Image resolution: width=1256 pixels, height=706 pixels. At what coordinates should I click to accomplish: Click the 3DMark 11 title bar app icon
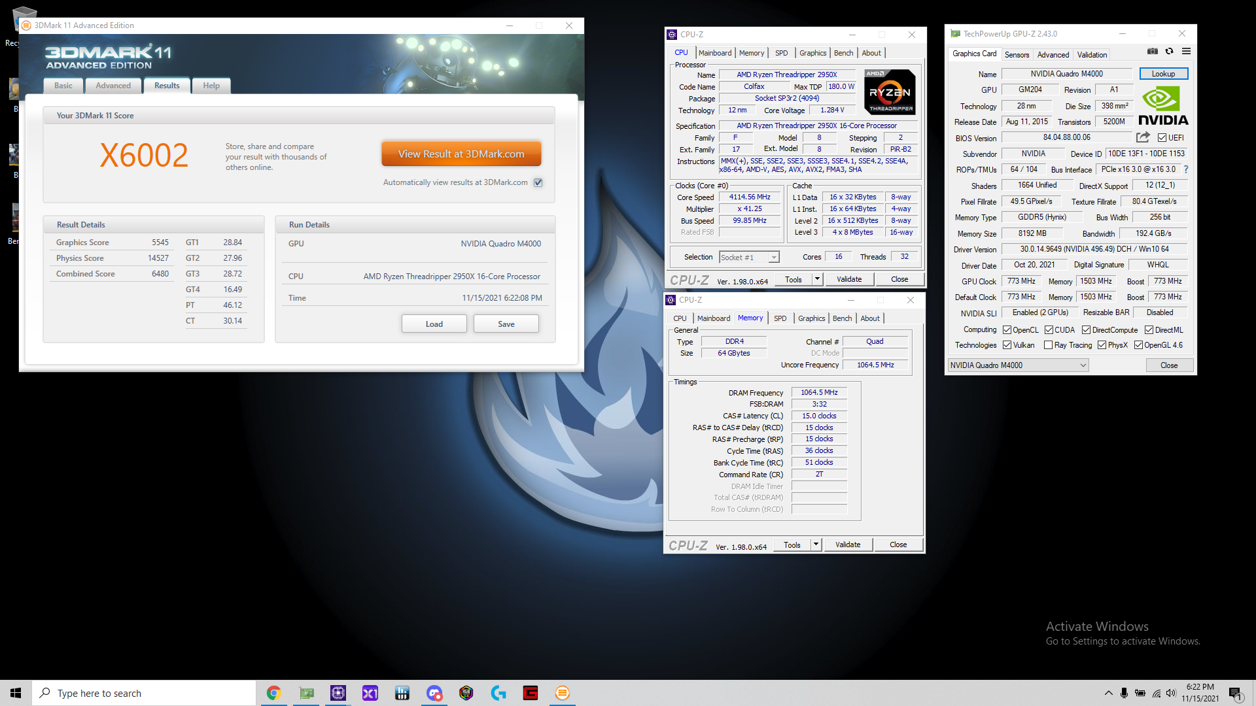pyautogui.click(x=26, y=25)
